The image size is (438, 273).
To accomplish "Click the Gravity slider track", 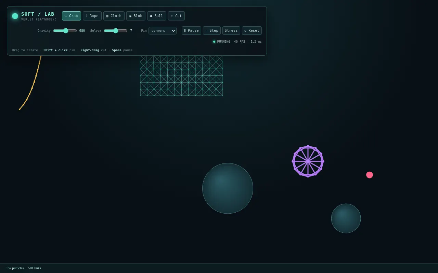I will pos(65,31).
